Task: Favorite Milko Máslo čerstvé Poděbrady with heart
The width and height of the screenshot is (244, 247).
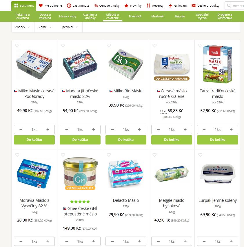Action: [x=17, y=45]
